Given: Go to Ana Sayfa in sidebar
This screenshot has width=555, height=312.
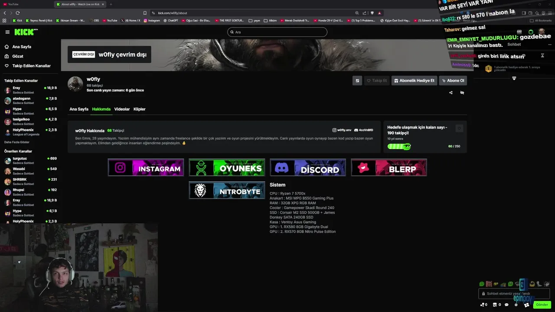Looking at the screenshot, I should coord(22,47).
